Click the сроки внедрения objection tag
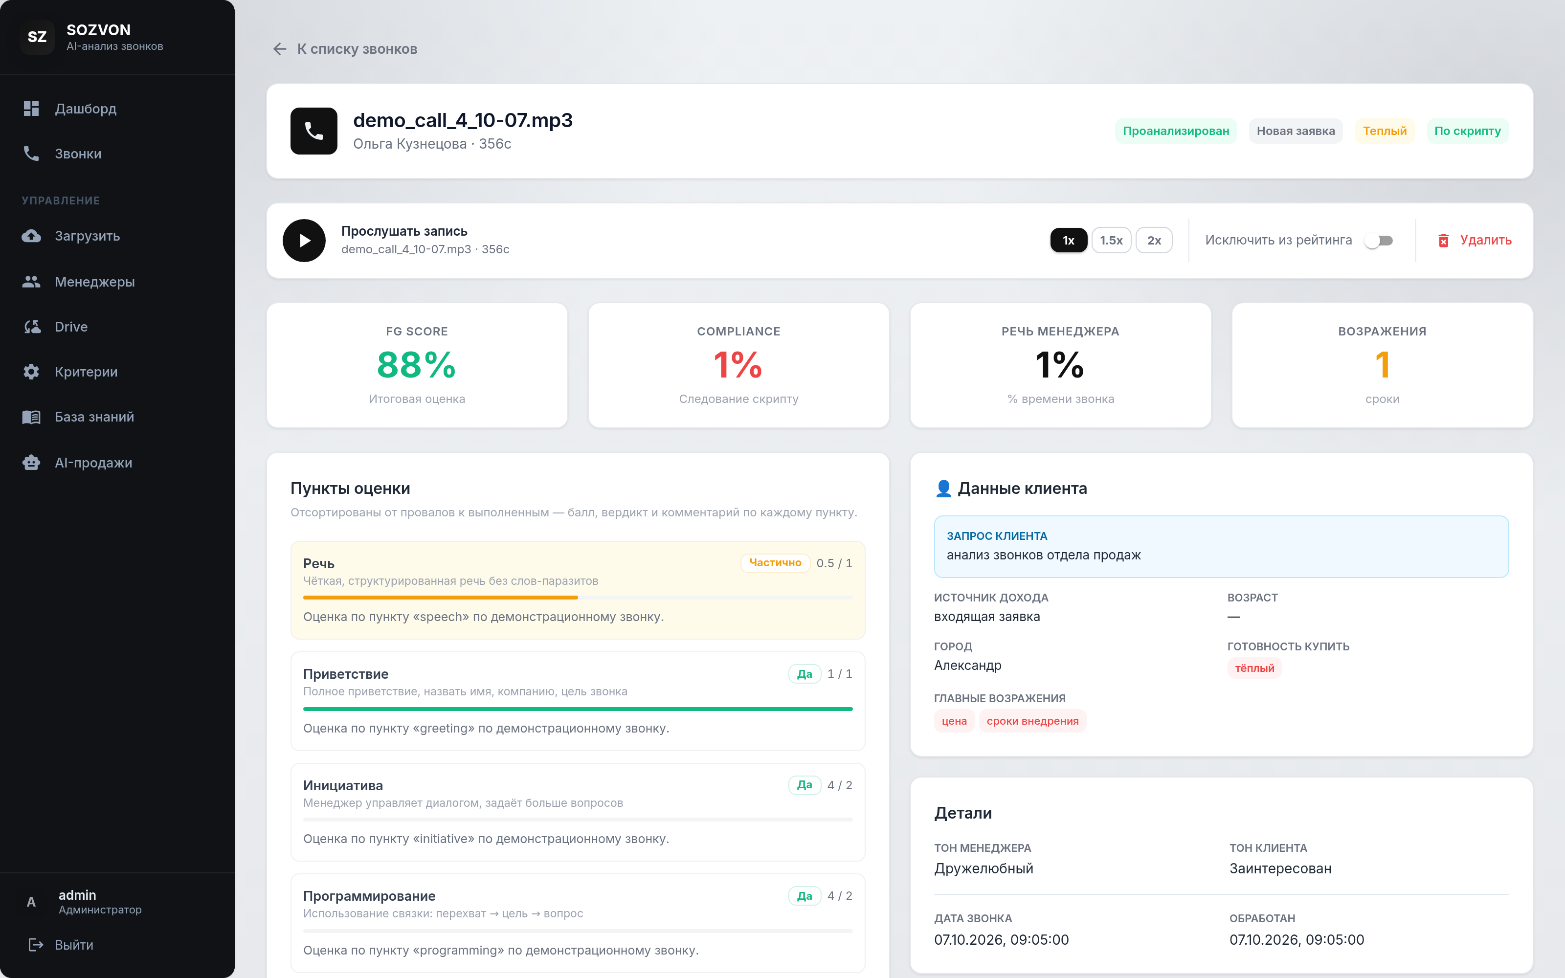 1032,721
